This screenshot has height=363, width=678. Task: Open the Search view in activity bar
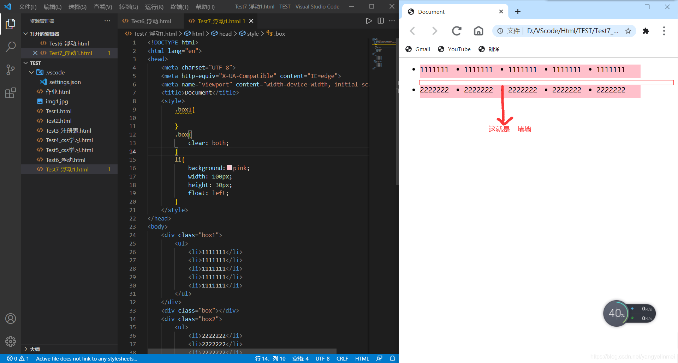pos(11,47)
